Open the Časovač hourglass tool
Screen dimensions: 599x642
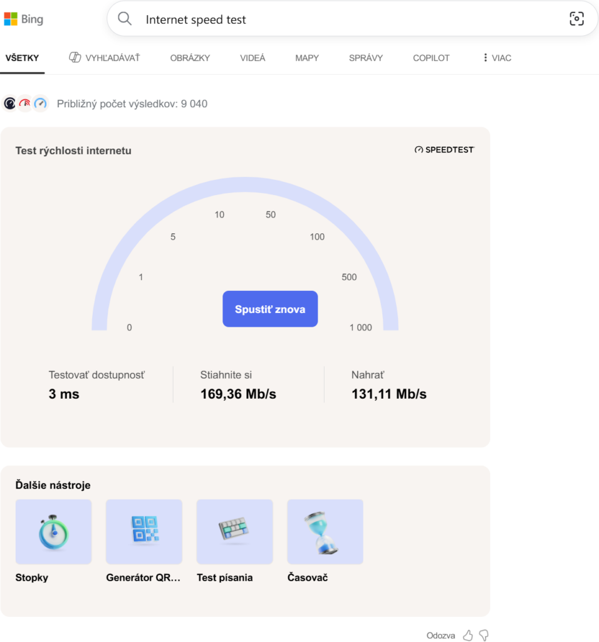tap(325, 532)
